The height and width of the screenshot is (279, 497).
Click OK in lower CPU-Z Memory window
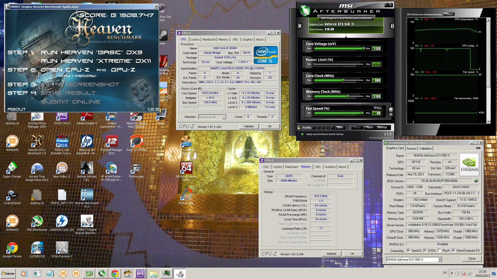tap(352, 254)
